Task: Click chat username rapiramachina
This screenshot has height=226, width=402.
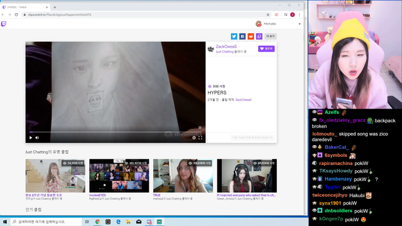Action: tap(336, 163)
